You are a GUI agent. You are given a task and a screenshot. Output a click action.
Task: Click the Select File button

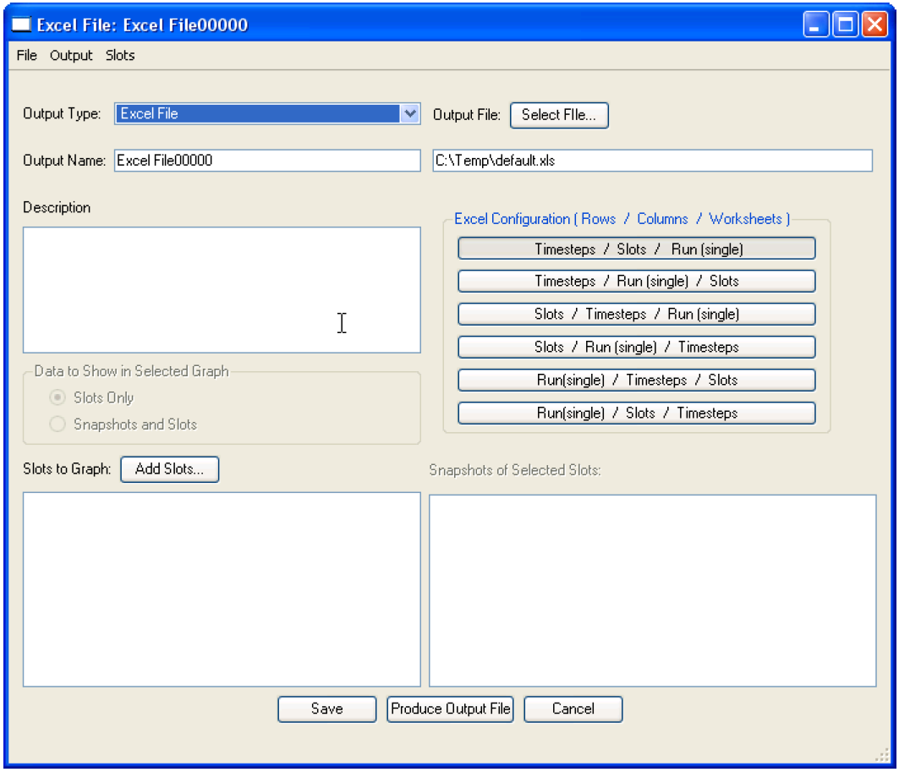(x=559, y=116)
